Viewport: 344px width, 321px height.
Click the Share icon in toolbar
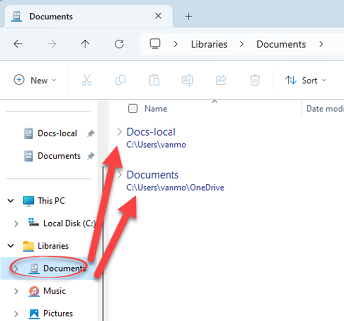pyautogui.click(x=221, y=80)
